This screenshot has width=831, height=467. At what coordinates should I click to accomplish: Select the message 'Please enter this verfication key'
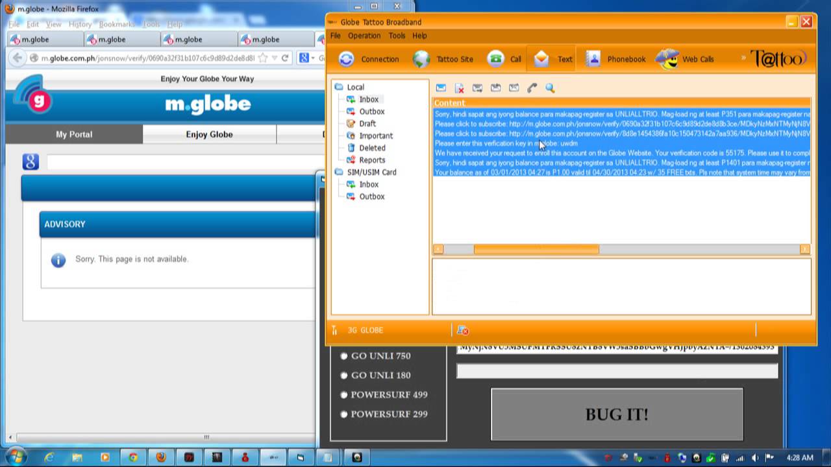621,143
